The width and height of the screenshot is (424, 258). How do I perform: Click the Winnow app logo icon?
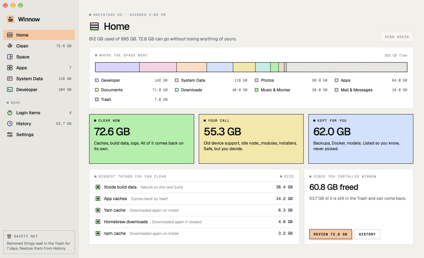(11, 19)
